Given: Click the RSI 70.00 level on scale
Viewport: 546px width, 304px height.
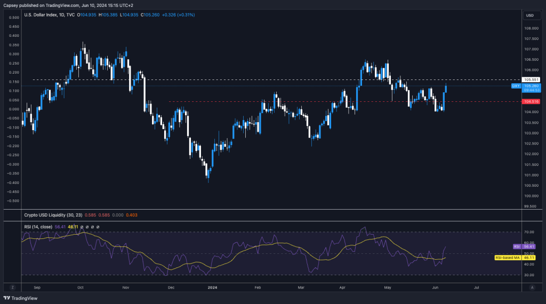Looking at the screenshot, I should (x=529, y=233).
